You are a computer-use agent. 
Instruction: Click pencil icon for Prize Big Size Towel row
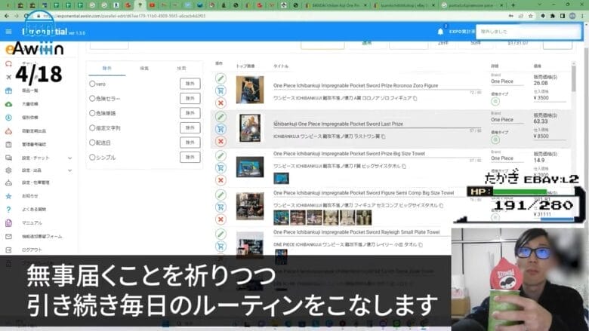(x=220, y=155)
